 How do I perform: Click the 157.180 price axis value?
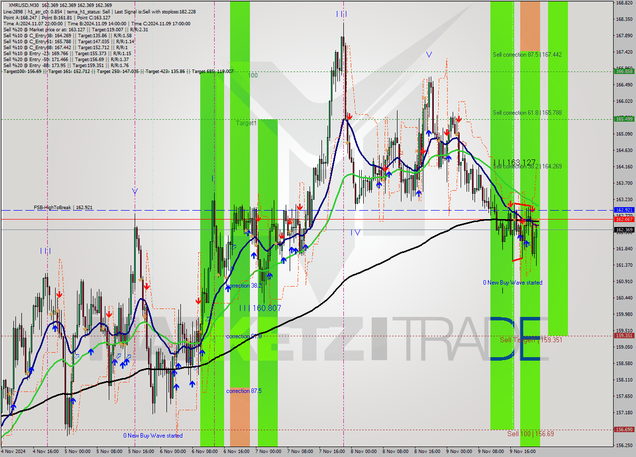click(624, 412)
